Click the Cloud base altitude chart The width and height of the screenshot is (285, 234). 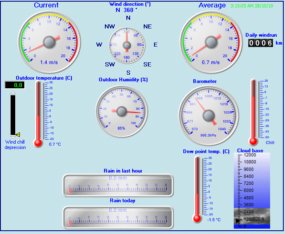coord(252,190)
